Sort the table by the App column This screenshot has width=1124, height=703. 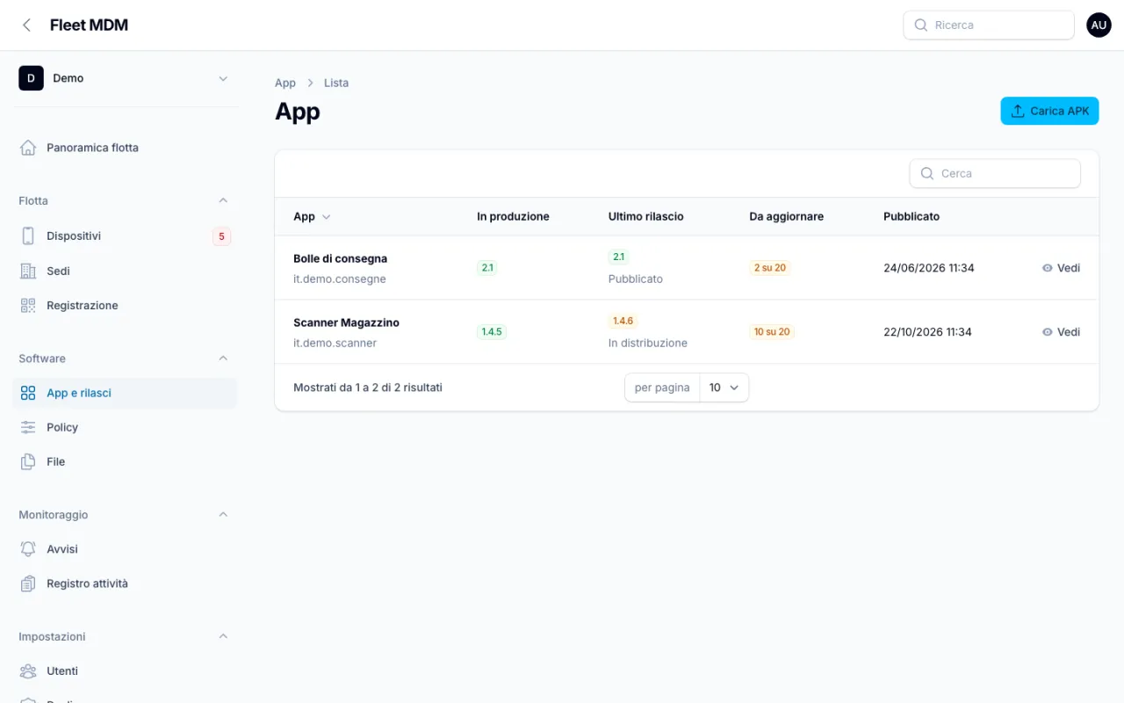click(x=312, y=216)
